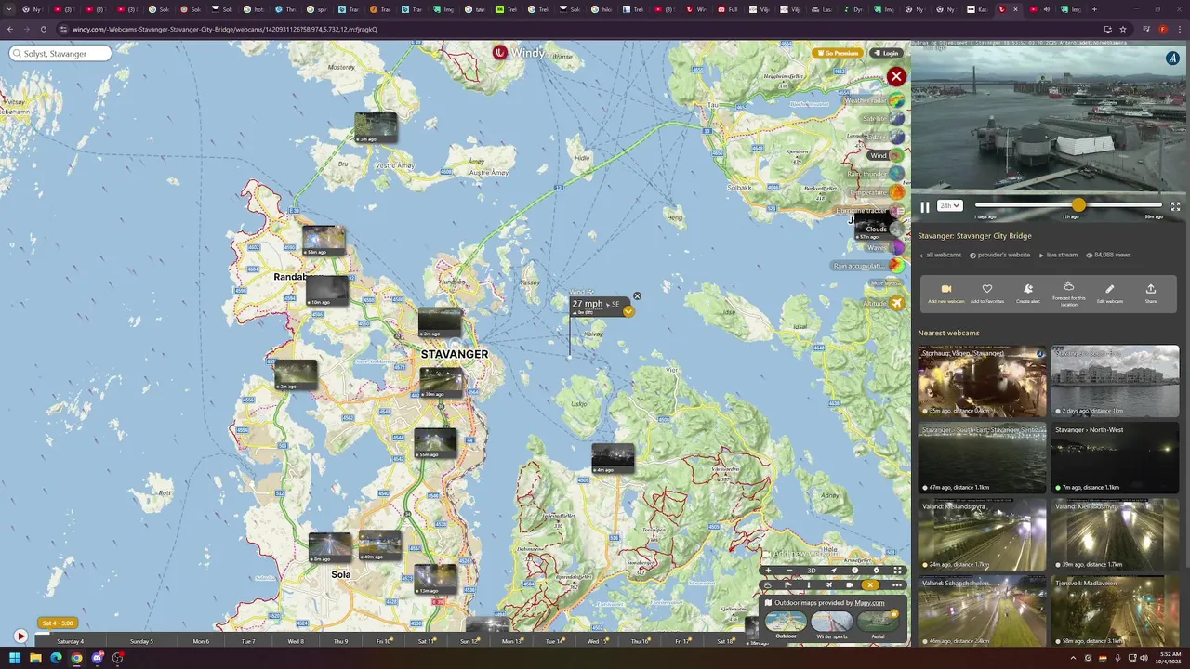Viewport: 1190px width, 669px height.
Task: Click the Windy logo at top
Action: pos(519,53)
